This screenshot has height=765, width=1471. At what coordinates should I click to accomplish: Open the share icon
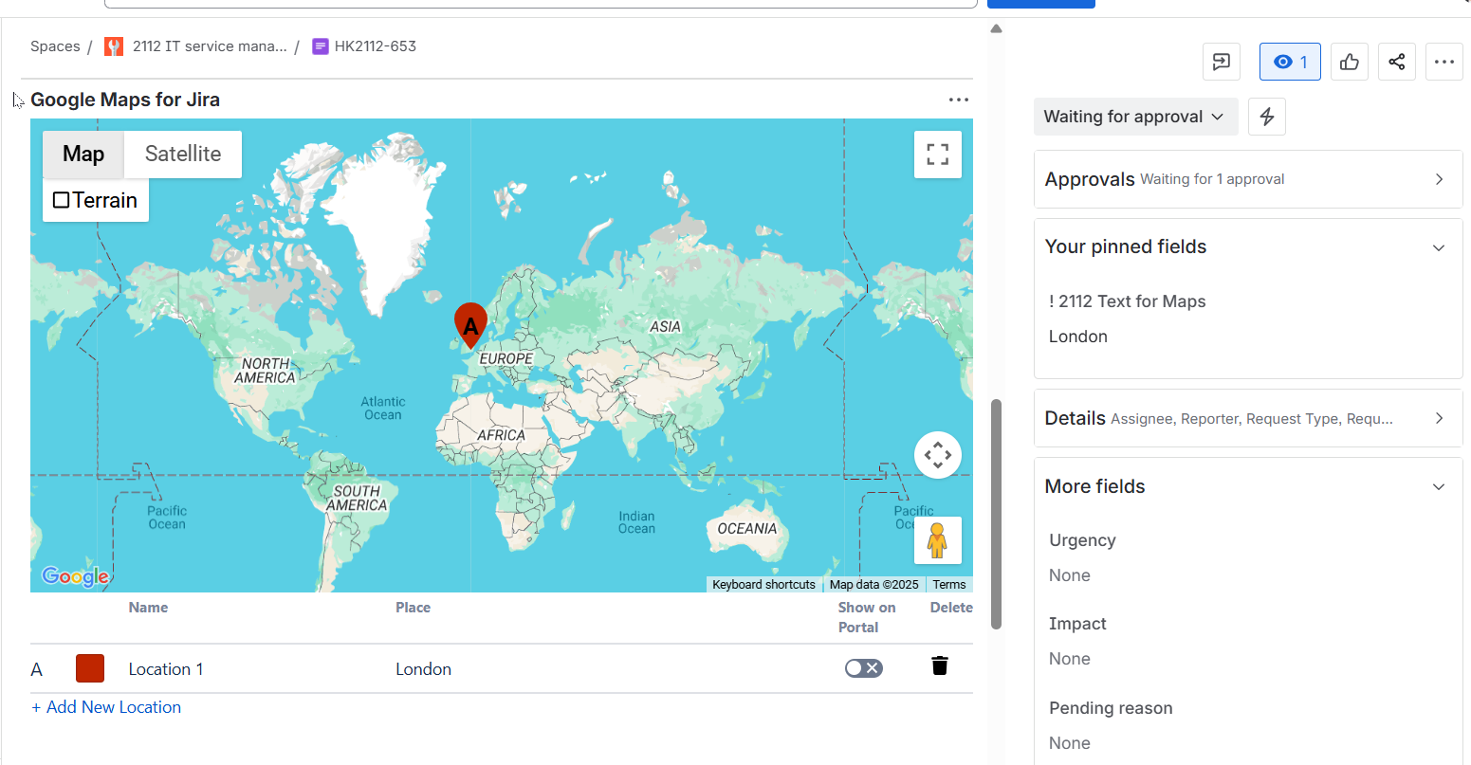[1396, 63]
